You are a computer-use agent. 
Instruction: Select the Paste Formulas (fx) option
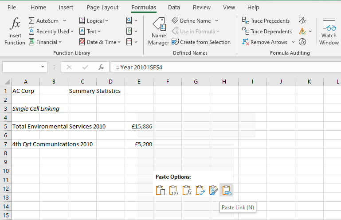(x=187, y=191)
